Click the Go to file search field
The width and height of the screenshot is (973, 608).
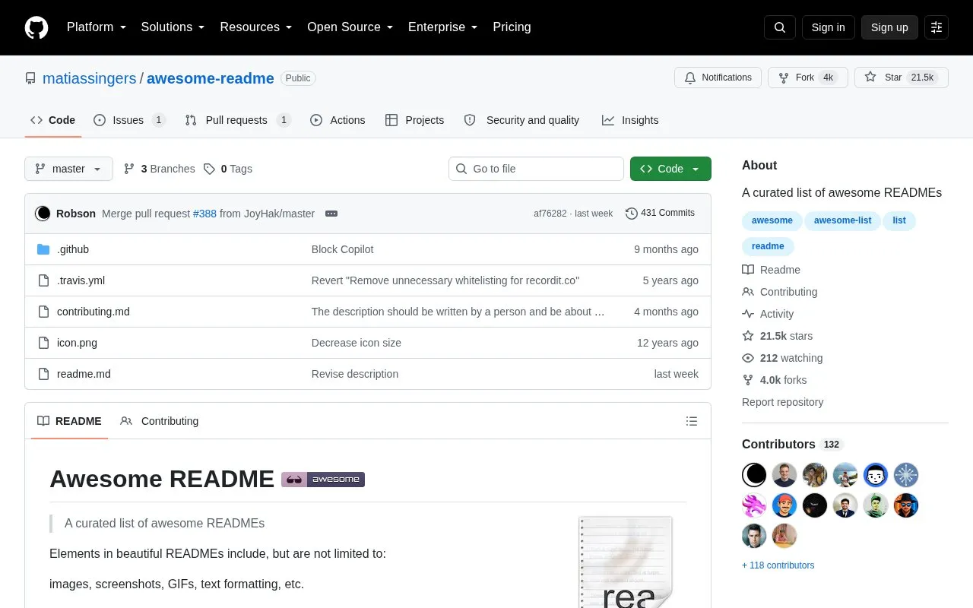536,169
